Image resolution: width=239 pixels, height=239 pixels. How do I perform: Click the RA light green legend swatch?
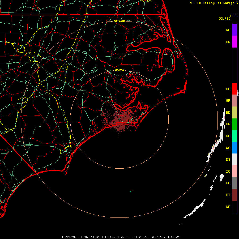[x=234, y=136]
